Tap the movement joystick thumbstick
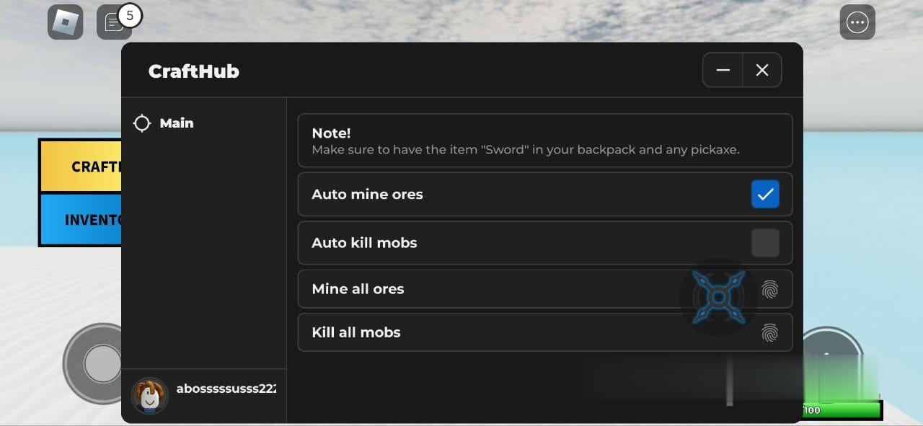Image resolution: width=923 pixels, height=426 pixels. 102,363
